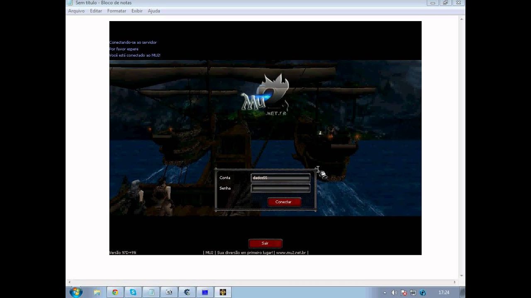The height and width of the screenshot is (298, 531).
Task: Click the vertical scrollbar down arrow
Action: click(461, 276)
